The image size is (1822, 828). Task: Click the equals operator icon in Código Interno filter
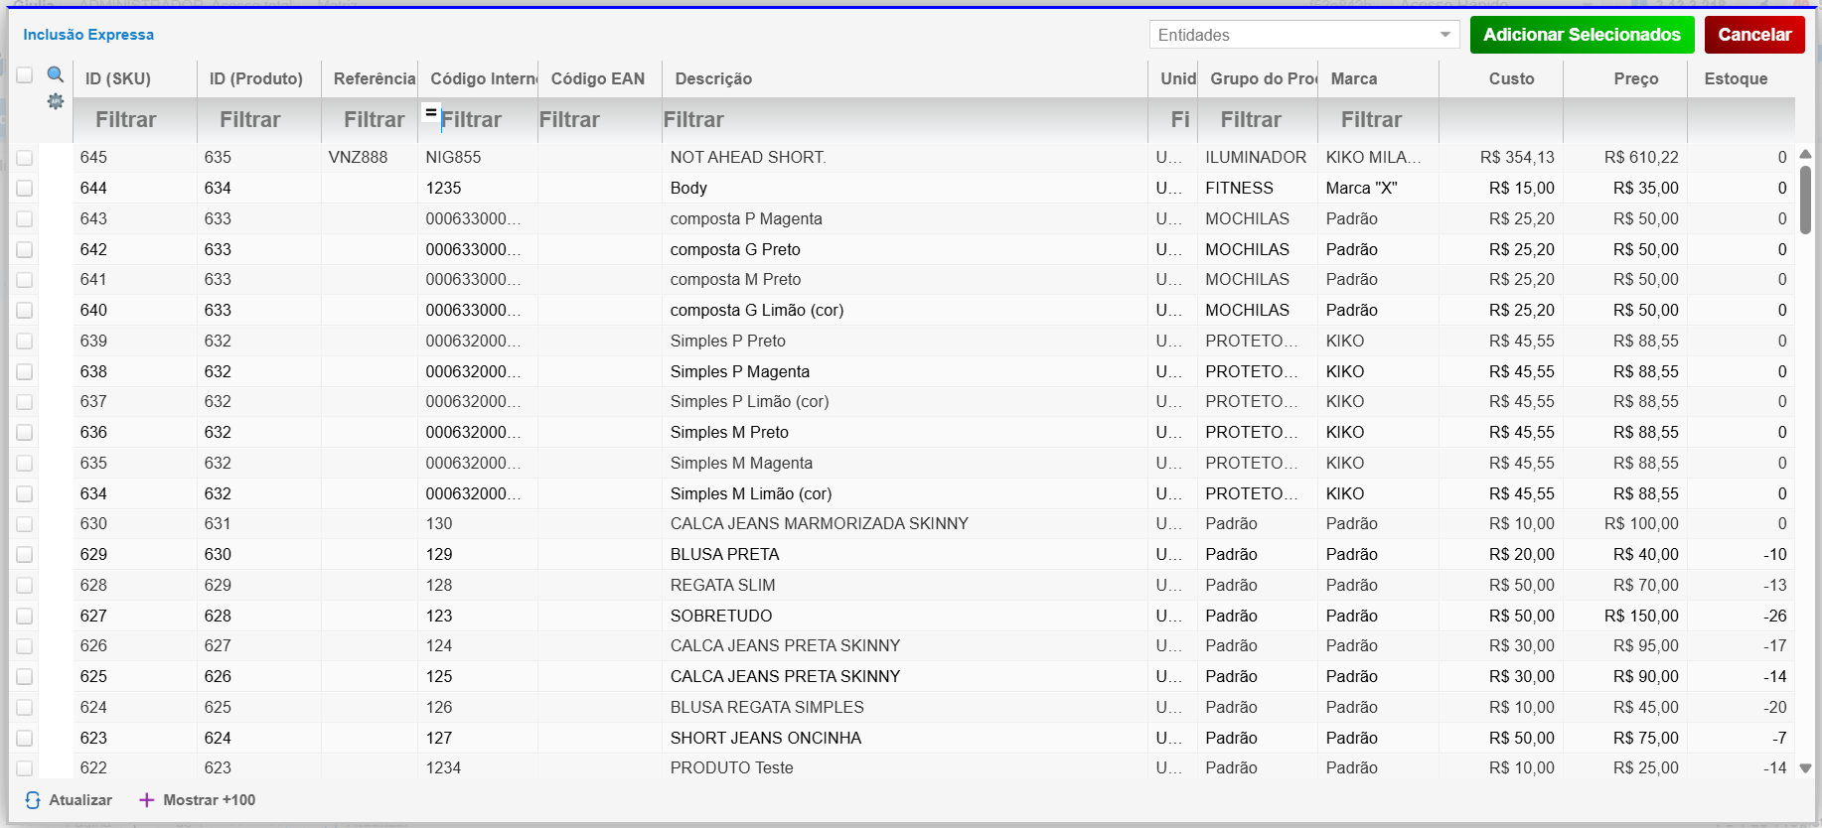(431, 112)
